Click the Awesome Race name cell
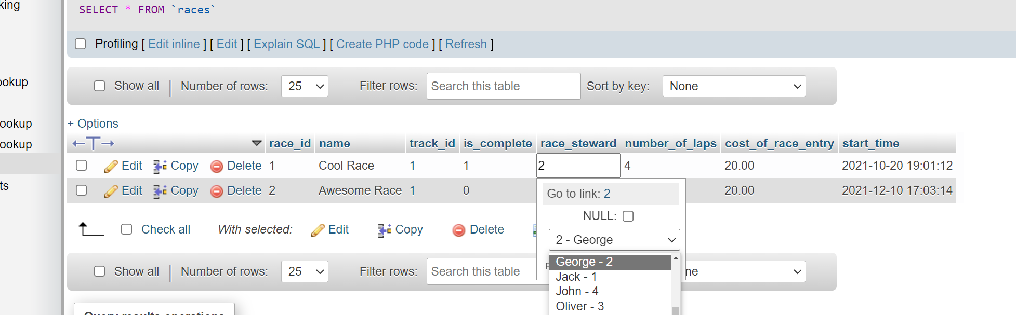The height and width of the screenshot is (315, 1016). (x=360, y=190)
